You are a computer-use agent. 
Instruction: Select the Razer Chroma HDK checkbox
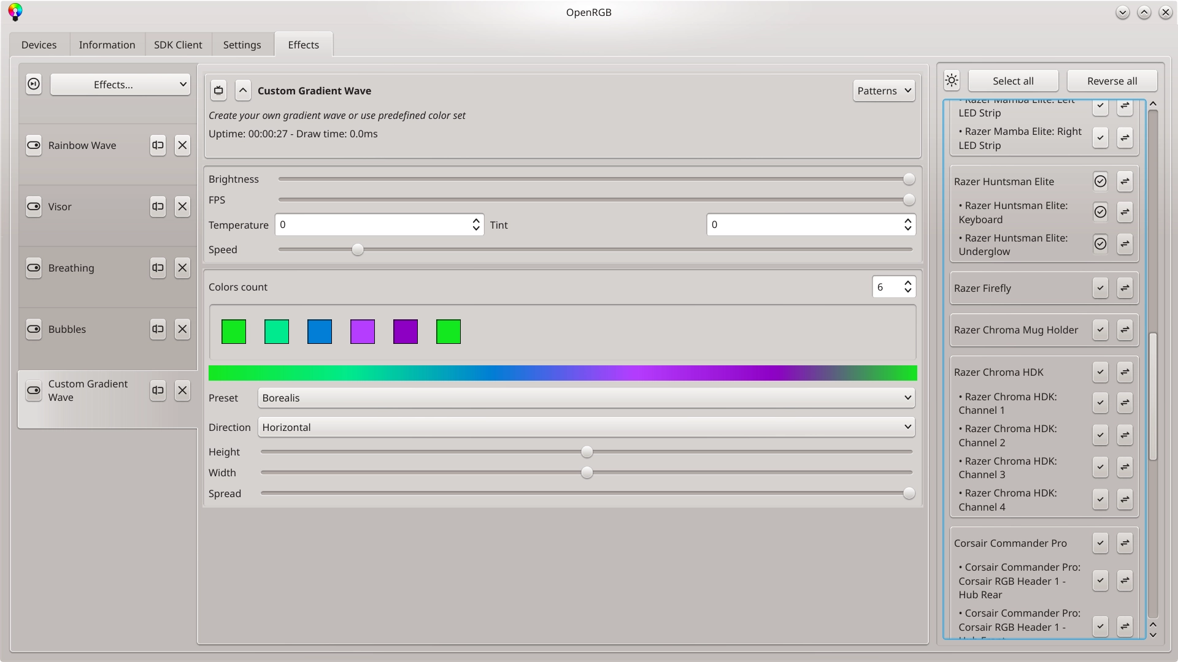point(1100,371)
